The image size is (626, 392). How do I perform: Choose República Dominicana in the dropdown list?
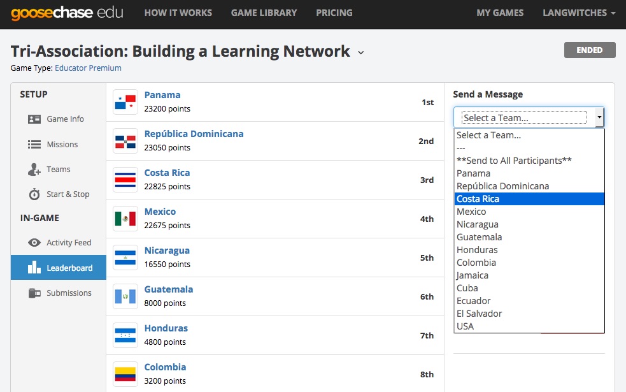point(529,186)
